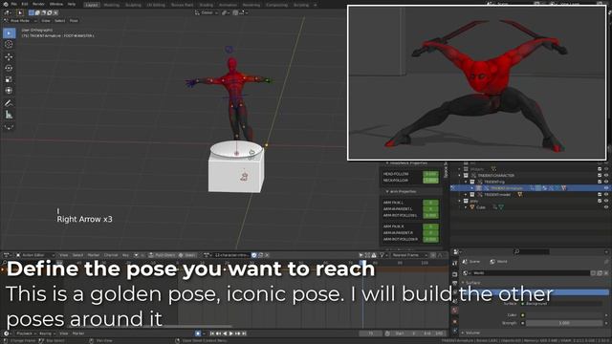Open the Nearest Frame snapping dropdown
Viewport: 612px width, 344px height.
coord(408,255)
